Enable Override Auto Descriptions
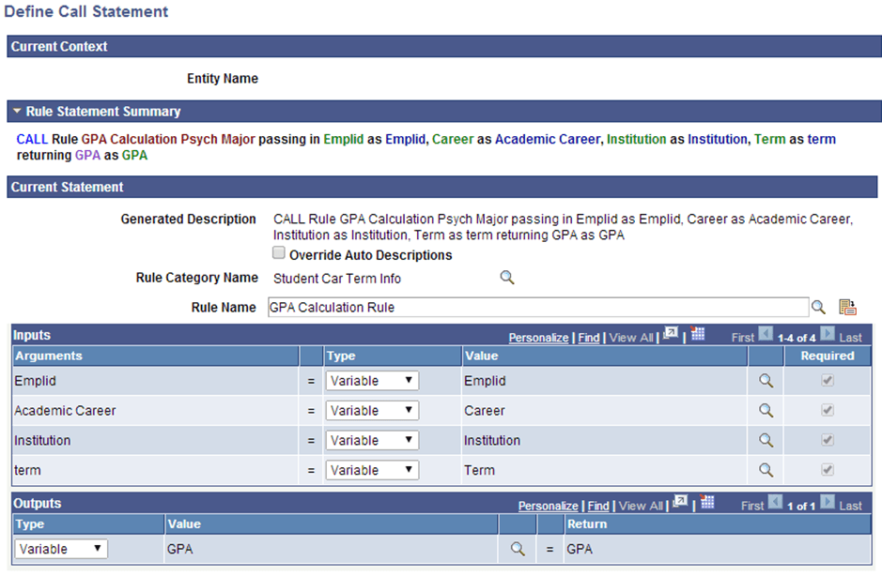882x576 pixels. [279, 252]
